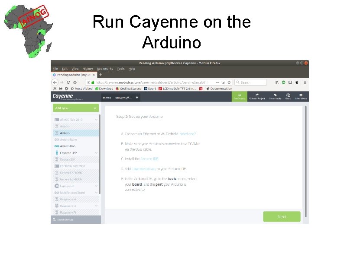Open the Getting Started bookmark
This screenshot has width=344, height=257.
(x=129, y=89)
